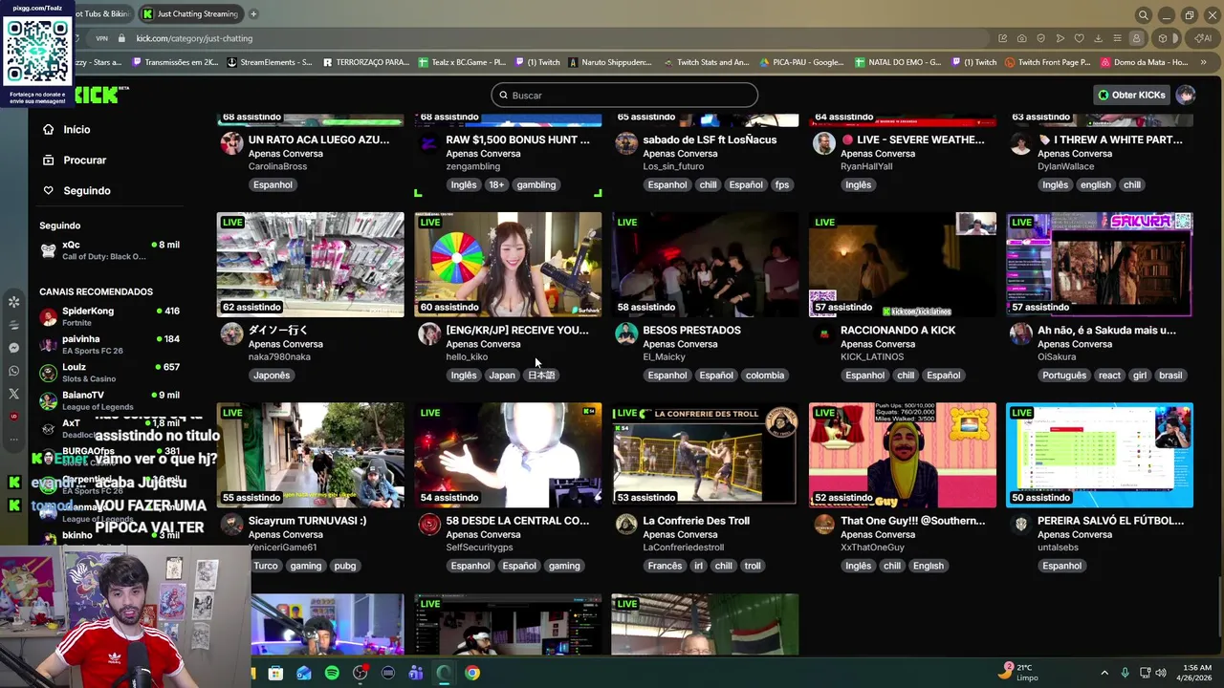
Task: Open Microsoft Store from the taskbar
Action: pos(275,673)
